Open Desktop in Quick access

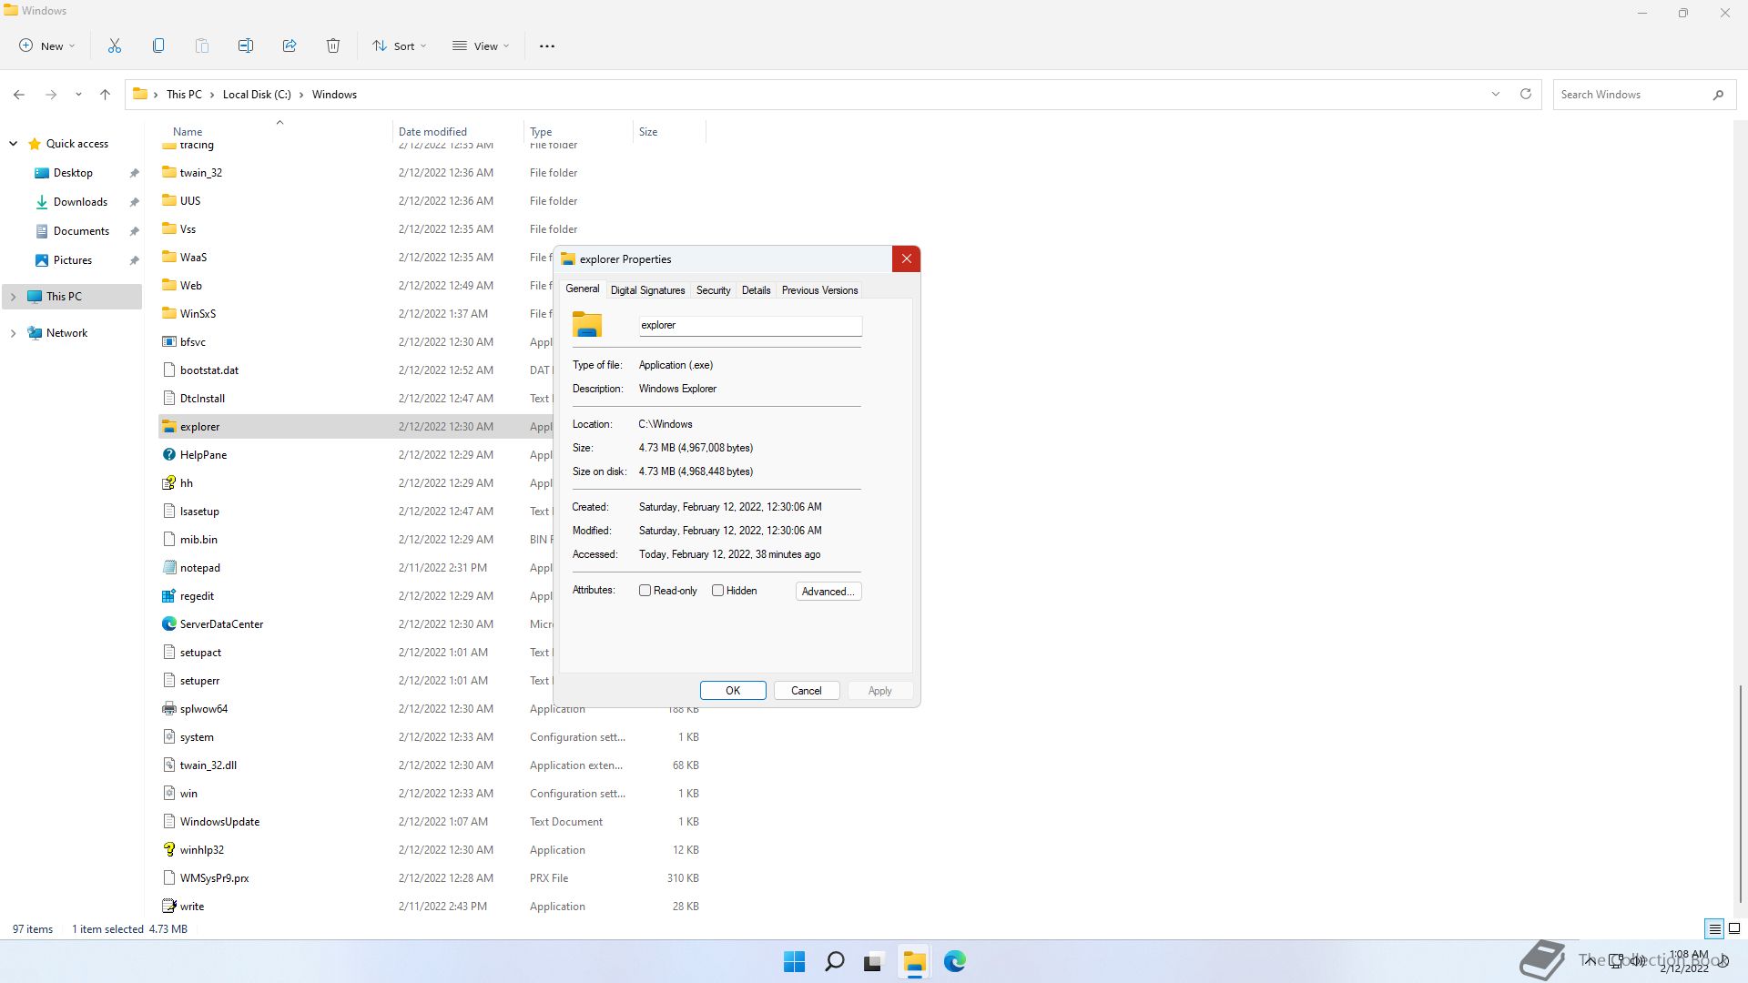coord(73,173)
